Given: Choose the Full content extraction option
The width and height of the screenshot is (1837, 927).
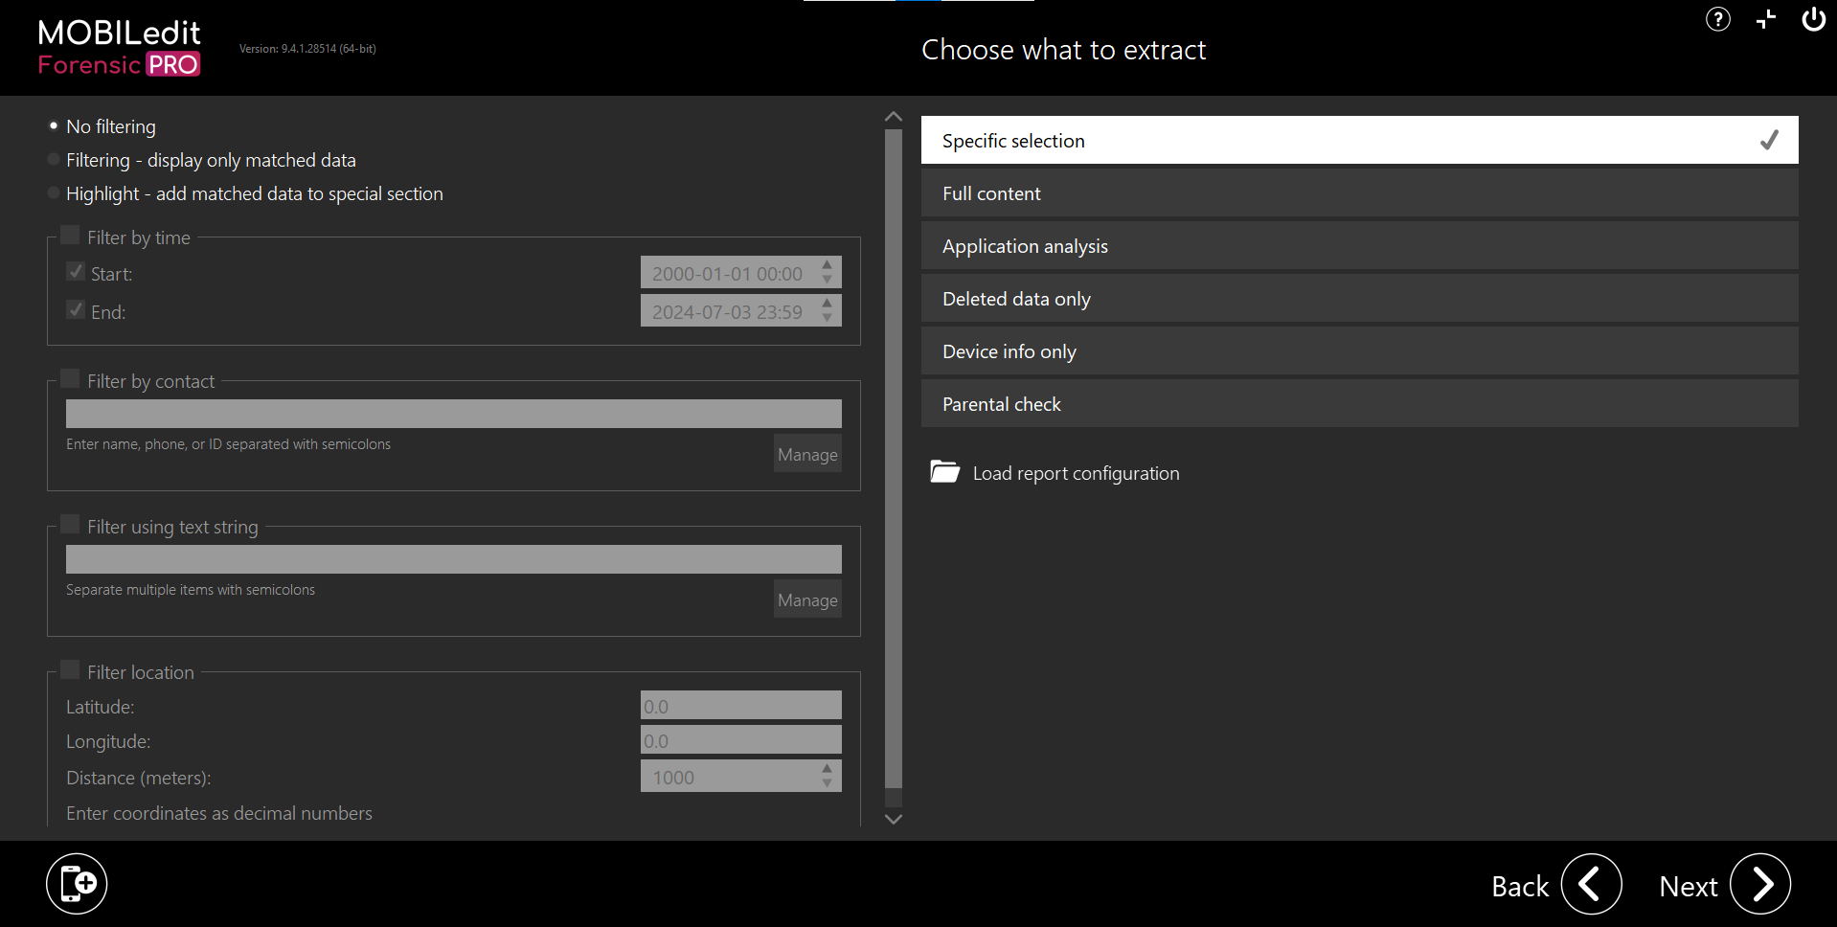Looking at the screenshot, I should pyautogui.click(x=1358, y=193).
